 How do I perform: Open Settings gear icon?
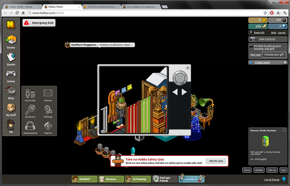coord(48,110)
